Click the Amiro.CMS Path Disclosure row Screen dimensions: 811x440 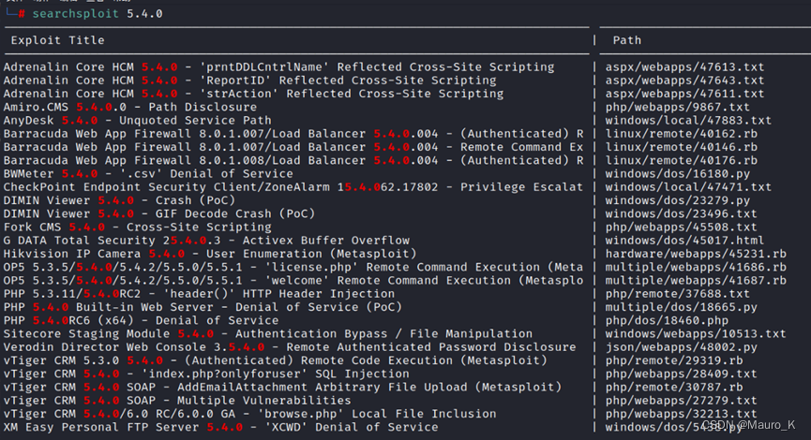tap(129, 108)
